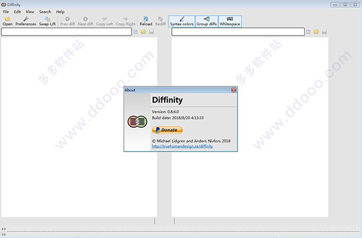Image resolution: width=362 pixels, height=238 pixels.
Task: Toggle Group diffs option
Action: (x=207, y=21)
